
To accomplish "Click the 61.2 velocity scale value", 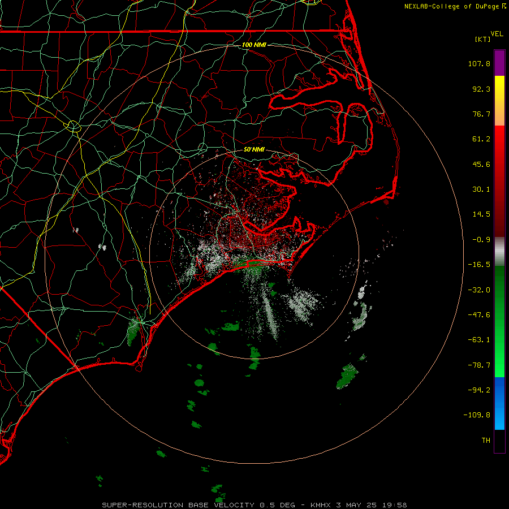I will coord(481,139).
